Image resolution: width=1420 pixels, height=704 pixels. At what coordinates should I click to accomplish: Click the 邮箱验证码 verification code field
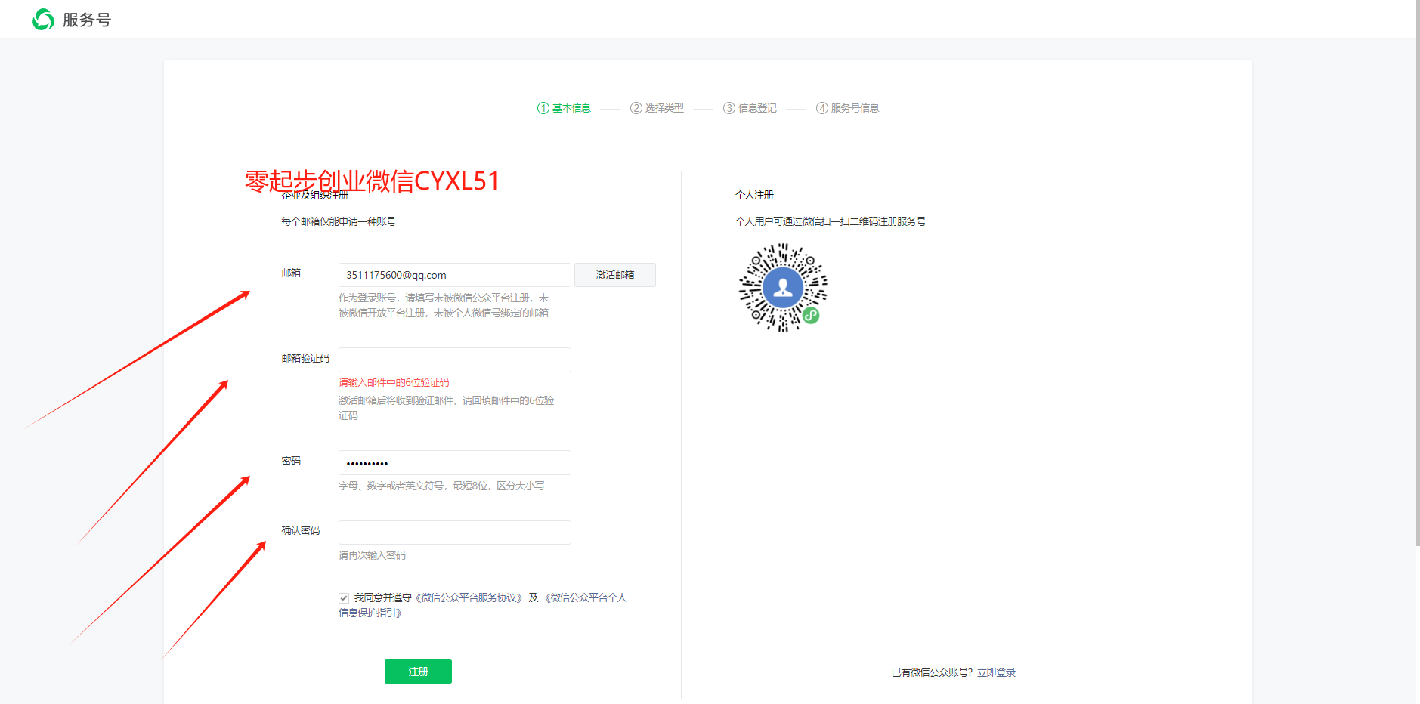click(x=454, y=360)
